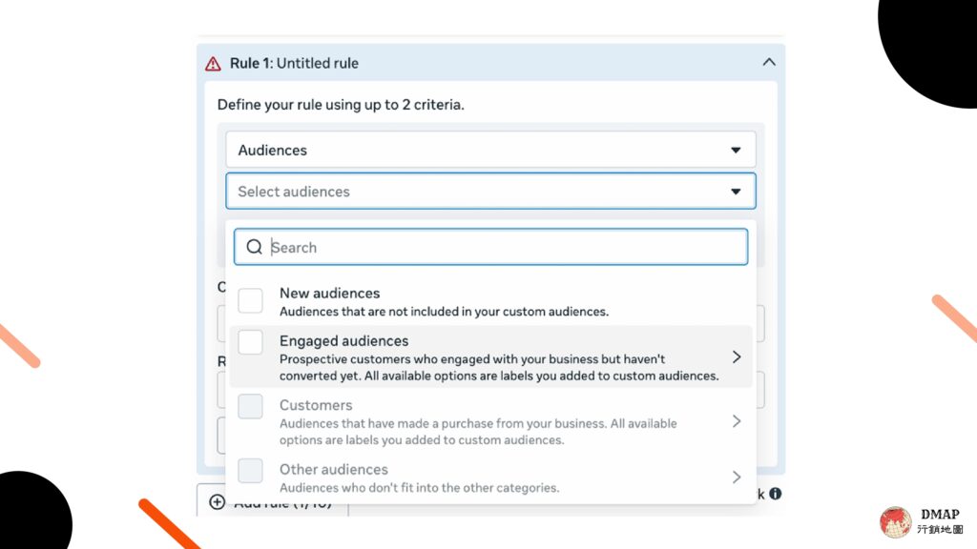This screenshot has height=549, width=977.
Task: Click the caret arrow in Audiences dropdown
Action: 736,150
